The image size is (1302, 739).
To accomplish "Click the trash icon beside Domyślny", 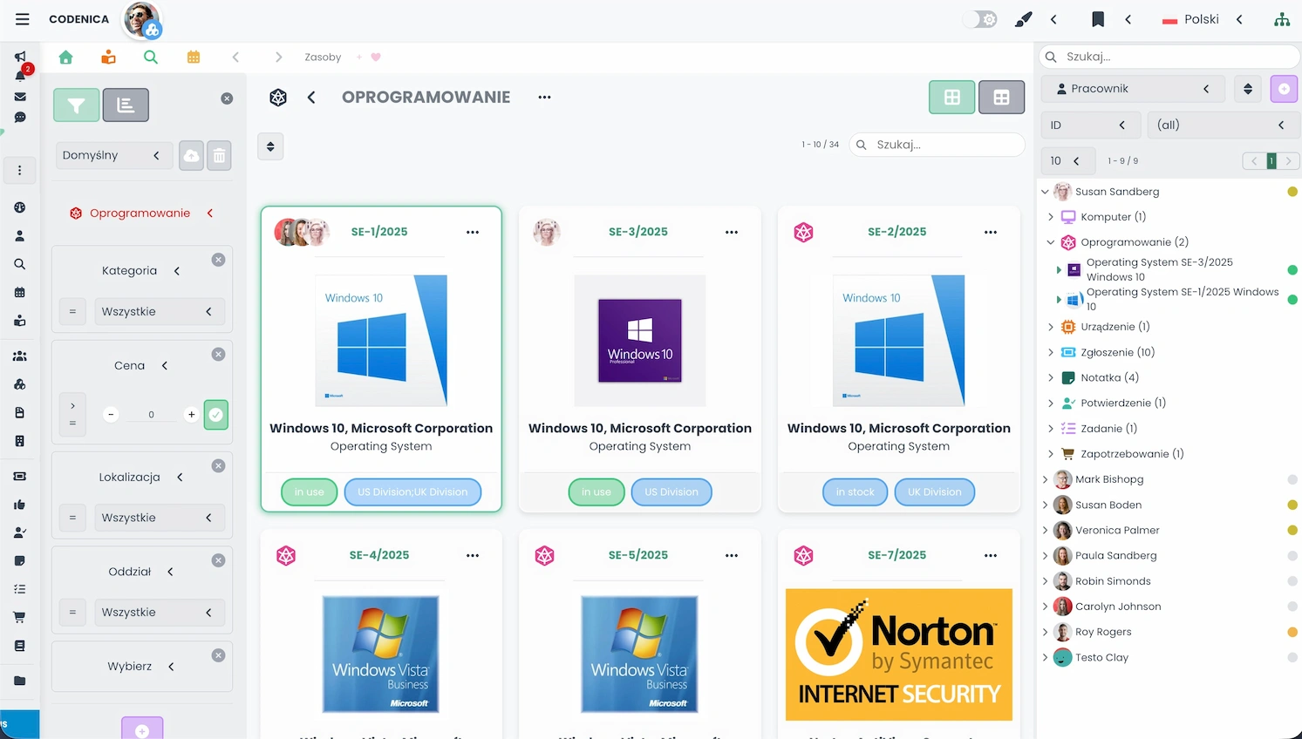I will coord(220,156).
